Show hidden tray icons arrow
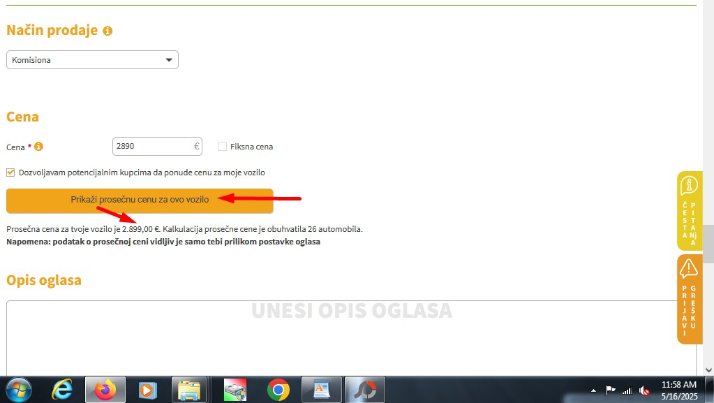Viewport: 714px width, 403px height. pyautogui.click(x=593, y=390)
